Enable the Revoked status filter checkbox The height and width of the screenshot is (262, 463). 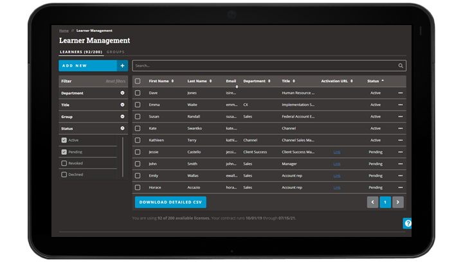pos(64,163)
